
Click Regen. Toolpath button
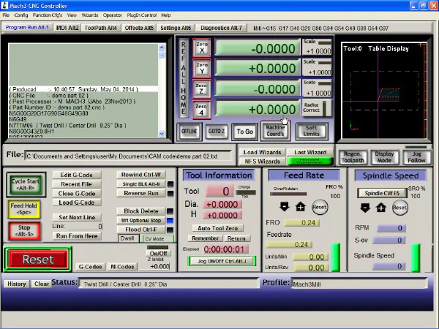point(352,157)
